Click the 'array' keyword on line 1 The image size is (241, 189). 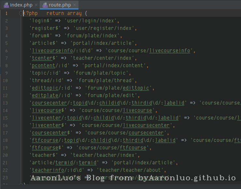pyautogui.click(x=74, y=13)
